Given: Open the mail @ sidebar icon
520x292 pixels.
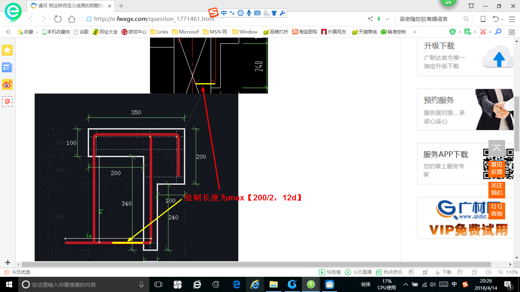Looking at the screenshot, I should click(x=7, y=101).
